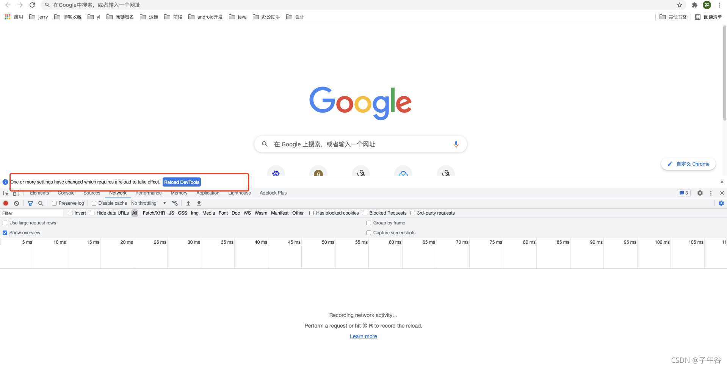Filter requests by Img
Viewport: 727px width, 367px height.
coord(194,213)
